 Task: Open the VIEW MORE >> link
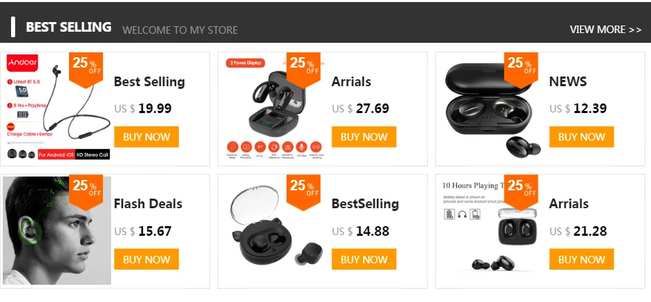(x=605, y=30)
